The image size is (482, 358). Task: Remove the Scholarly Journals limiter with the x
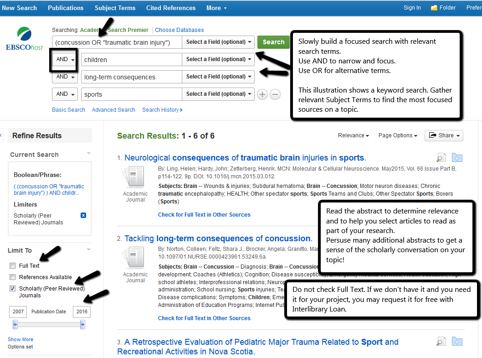point(83,215)
